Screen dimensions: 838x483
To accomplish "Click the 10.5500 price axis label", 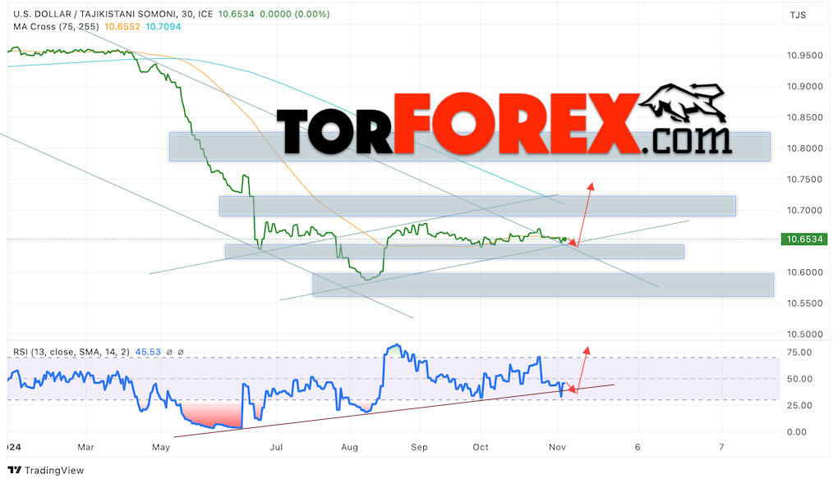I will pyautogui.click(x=804, y=303).
